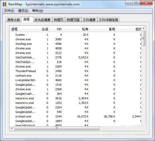Sort by the PID column header
The height and width of the screenshot is (141, 155).
56,29
